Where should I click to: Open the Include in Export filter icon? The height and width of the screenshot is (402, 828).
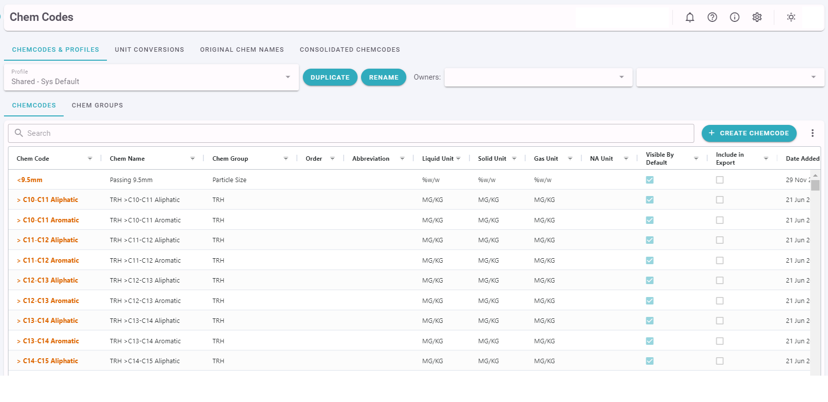click(766, 159)
